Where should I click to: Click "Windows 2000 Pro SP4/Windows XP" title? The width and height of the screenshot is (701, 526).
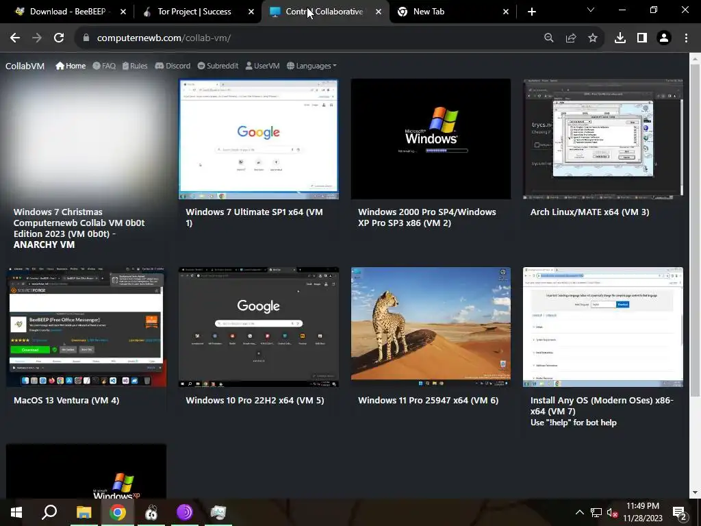[x=427, y=217]
